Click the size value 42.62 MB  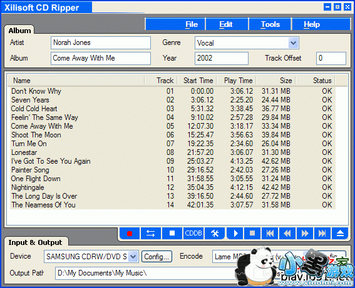click(276, 161)
